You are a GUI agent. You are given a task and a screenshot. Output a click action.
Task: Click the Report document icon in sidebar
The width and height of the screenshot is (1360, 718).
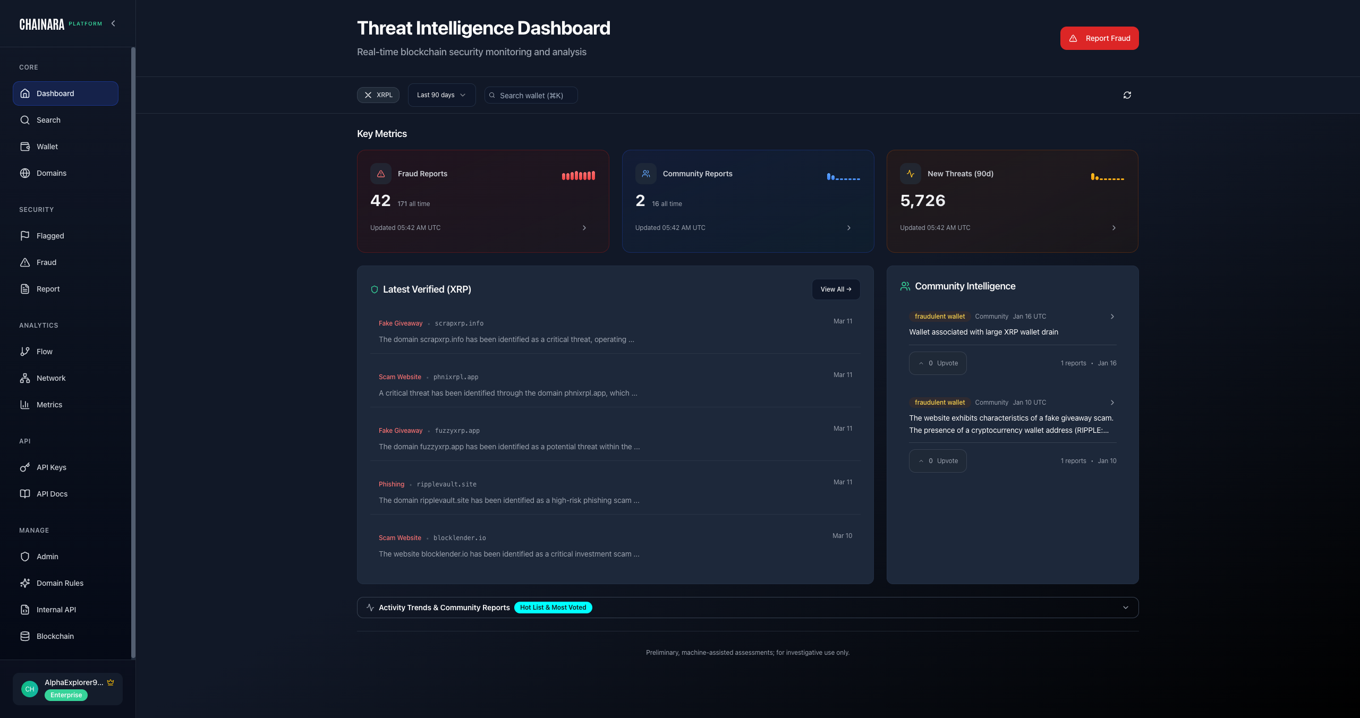click(25, 289)
